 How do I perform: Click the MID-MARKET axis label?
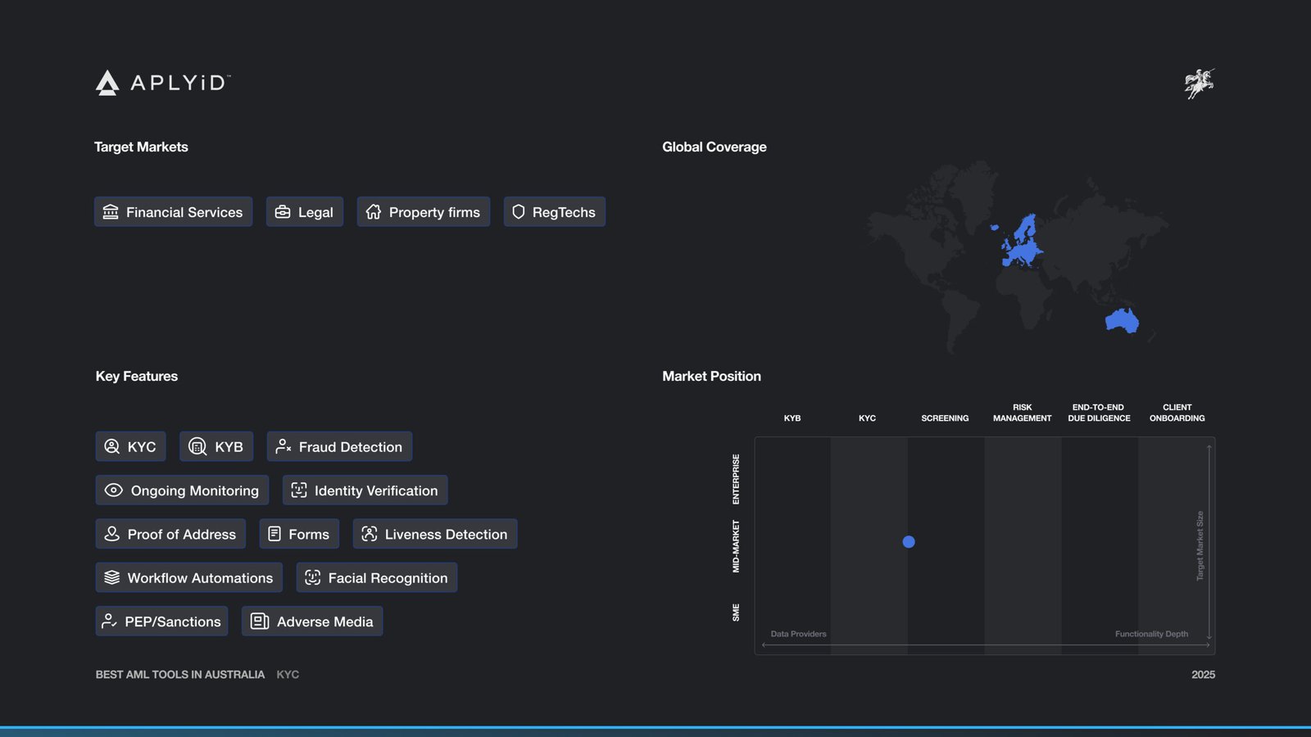click(x=736, y=546)
